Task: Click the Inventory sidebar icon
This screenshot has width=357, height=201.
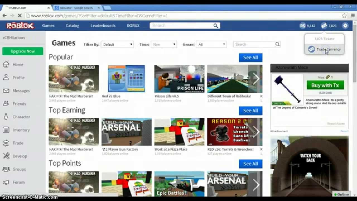Action: [x=6, y=130]
